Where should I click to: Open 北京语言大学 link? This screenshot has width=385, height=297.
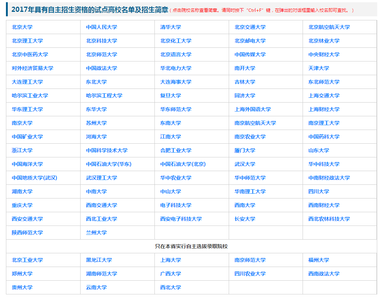point(176,54)
